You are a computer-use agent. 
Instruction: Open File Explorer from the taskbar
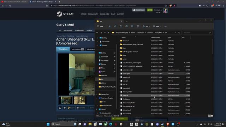tap(90, 124)
